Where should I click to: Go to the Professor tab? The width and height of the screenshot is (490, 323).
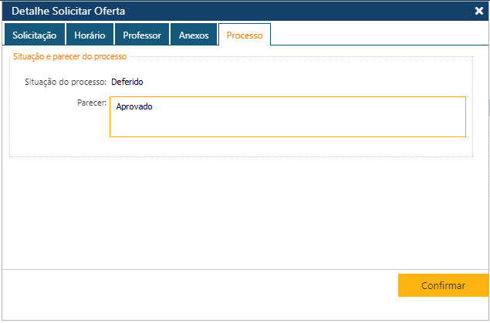(142, 35)
